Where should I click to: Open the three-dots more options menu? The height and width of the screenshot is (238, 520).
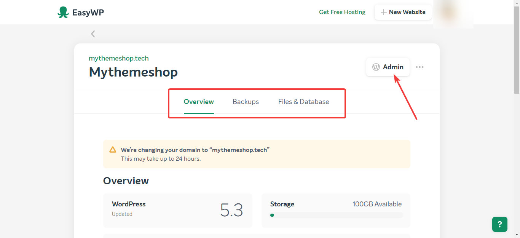pyautogui.click(x=420, y=67)
